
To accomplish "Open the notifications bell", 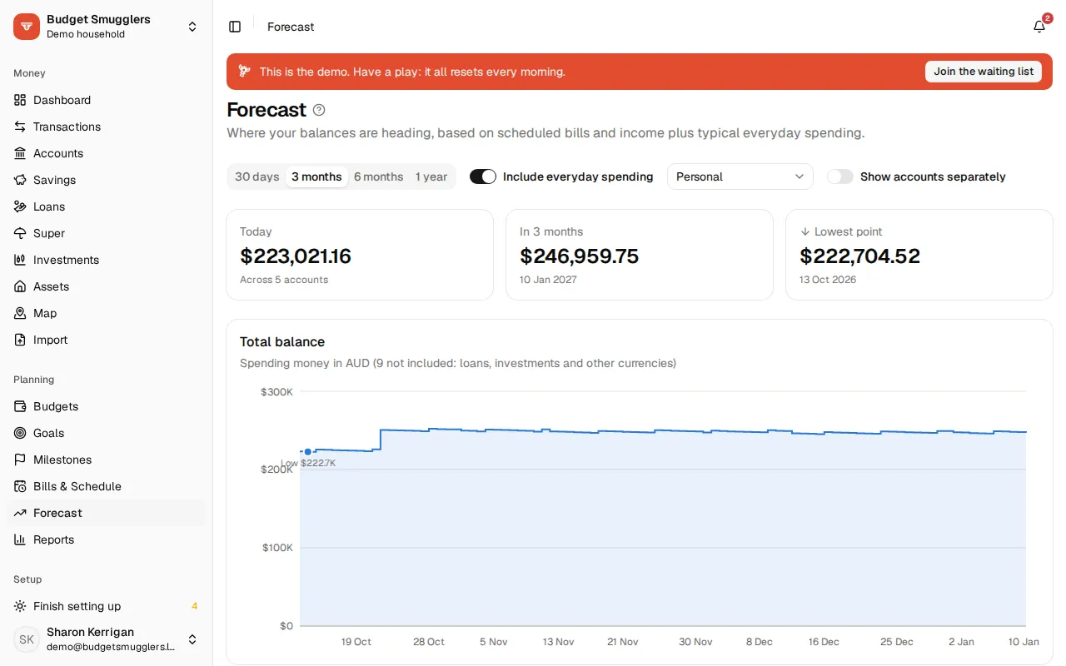I will tap(1039, 27).
